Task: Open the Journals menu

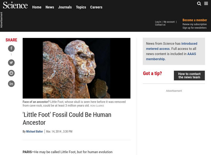Action: click(65, 7)
